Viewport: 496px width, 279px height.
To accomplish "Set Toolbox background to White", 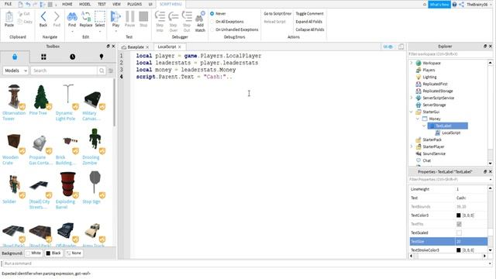I will (x=33, y=253).
